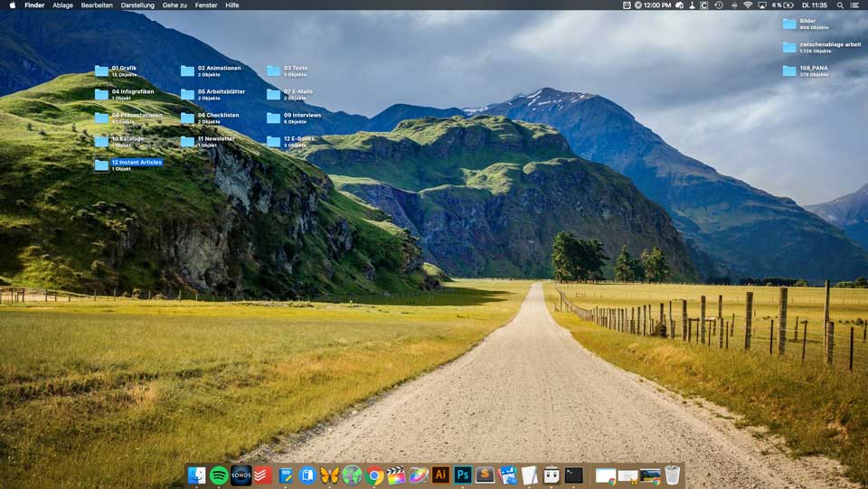
Task: Click the blue notepad-with-pencil dock icon
Action: [x=285, y=475]
